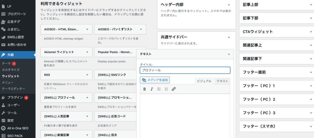Expand the AIOSEO - パンくずリスト widget
The image size is (314, 138).
[141, 29]
